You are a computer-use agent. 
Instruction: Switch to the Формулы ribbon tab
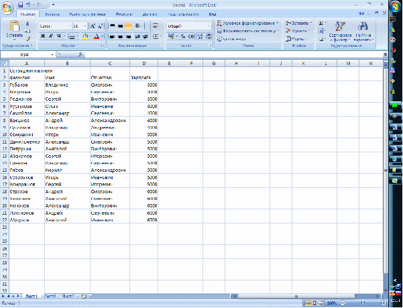(123, 14)
